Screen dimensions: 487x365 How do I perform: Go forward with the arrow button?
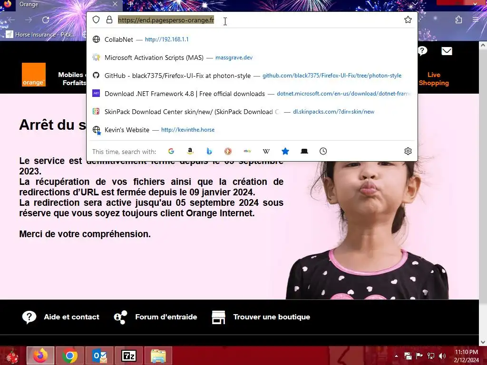tap(29, 20)
